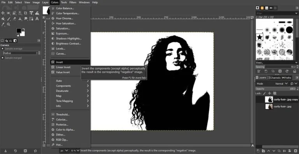Viewport: 299px width, 154px height.
Task: Click the foreground color black swatch
Action: coord(19,30)
